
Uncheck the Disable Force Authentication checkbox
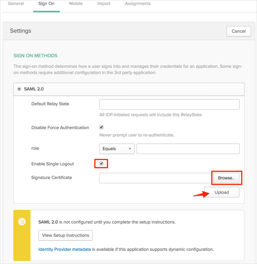coord(101,127)
